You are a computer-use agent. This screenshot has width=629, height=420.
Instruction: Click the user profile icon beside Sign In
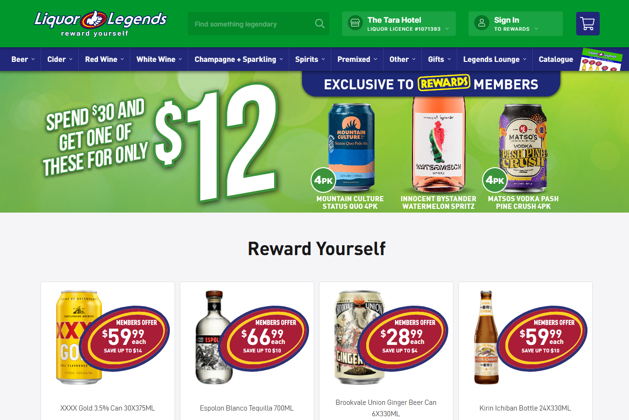(x=481, y=23)
